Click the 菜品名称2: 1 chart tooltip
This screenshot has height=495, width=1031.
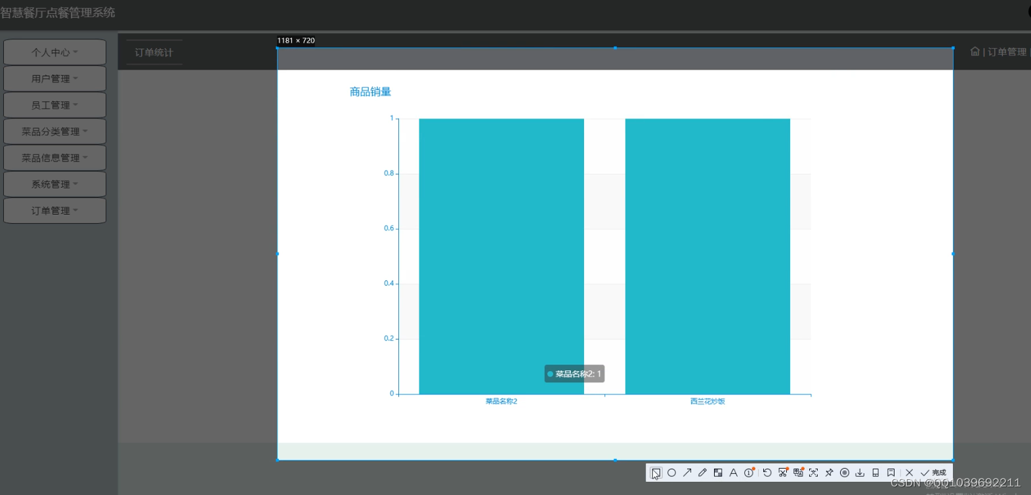(574, 374)
